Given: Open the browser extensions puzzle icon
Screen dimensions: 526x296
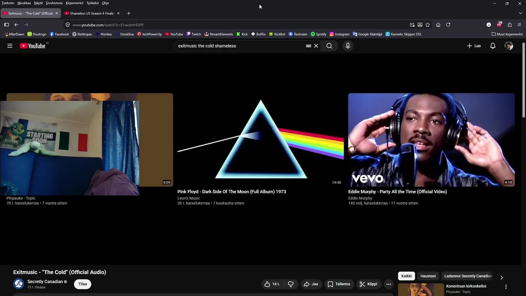Looking at the screenshot, I should tap(510, 25).
